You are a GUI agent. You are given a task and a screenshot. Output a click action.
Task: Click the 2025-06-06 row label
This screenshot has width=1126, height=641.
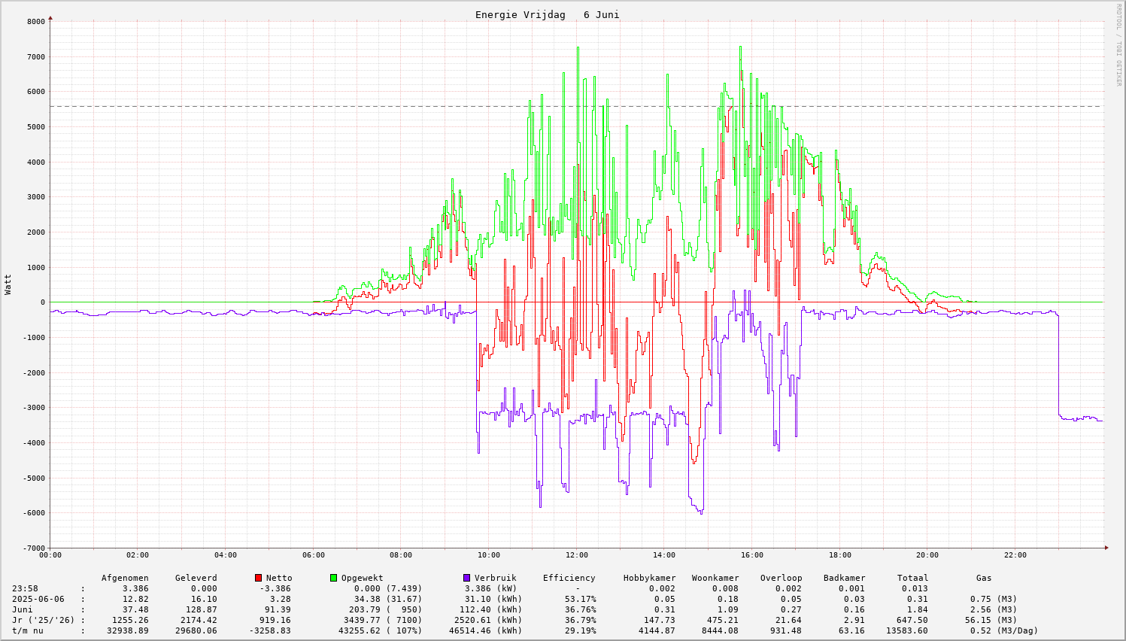pos(39,599)
